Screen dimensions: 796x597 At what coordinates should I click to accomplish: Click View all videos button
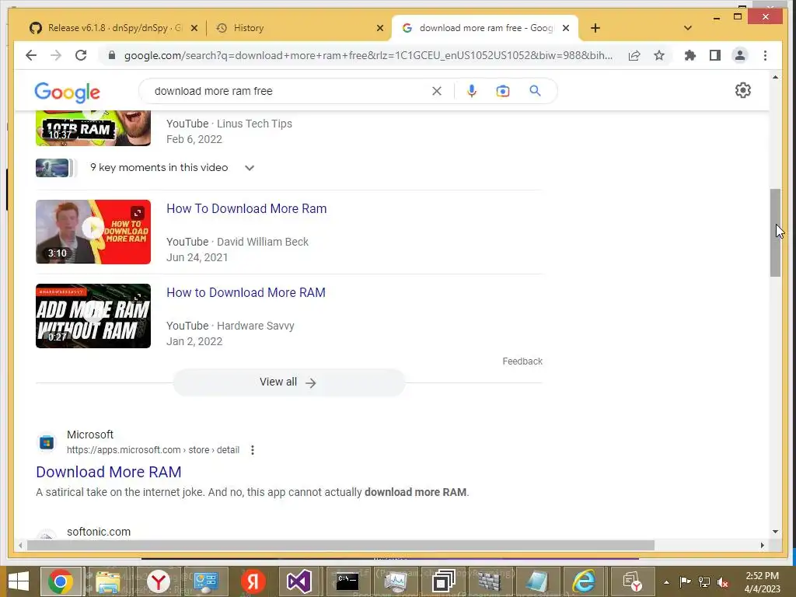pyautogui.click(x=289, y=382)
